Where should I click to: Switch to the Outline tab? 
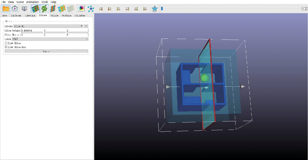tap(67, 15)
